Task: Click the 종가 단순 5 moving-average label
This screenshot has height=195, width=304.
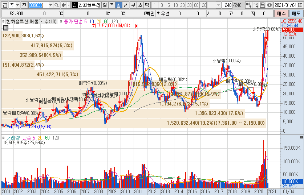Action: [x=75, y=21]
